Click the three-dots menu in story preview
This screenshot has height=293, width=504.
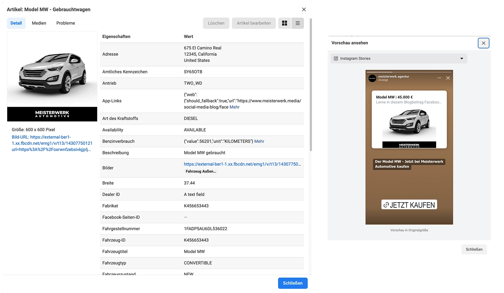click(439, 78)
